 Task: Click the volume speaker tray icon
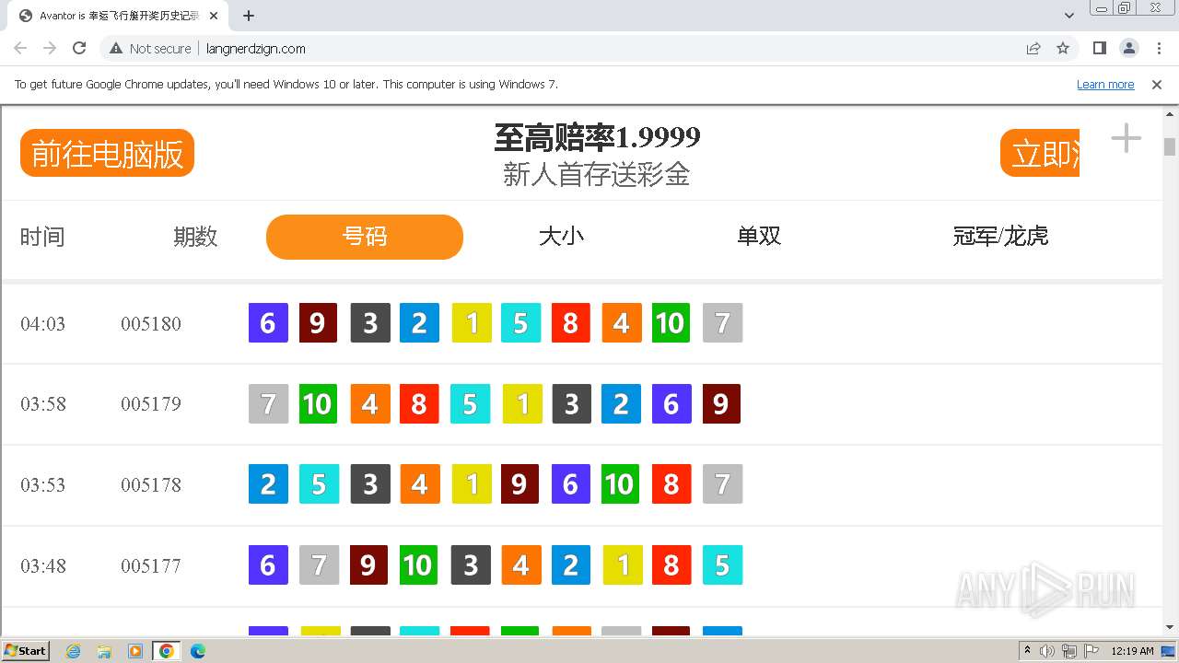[1047, 651]
